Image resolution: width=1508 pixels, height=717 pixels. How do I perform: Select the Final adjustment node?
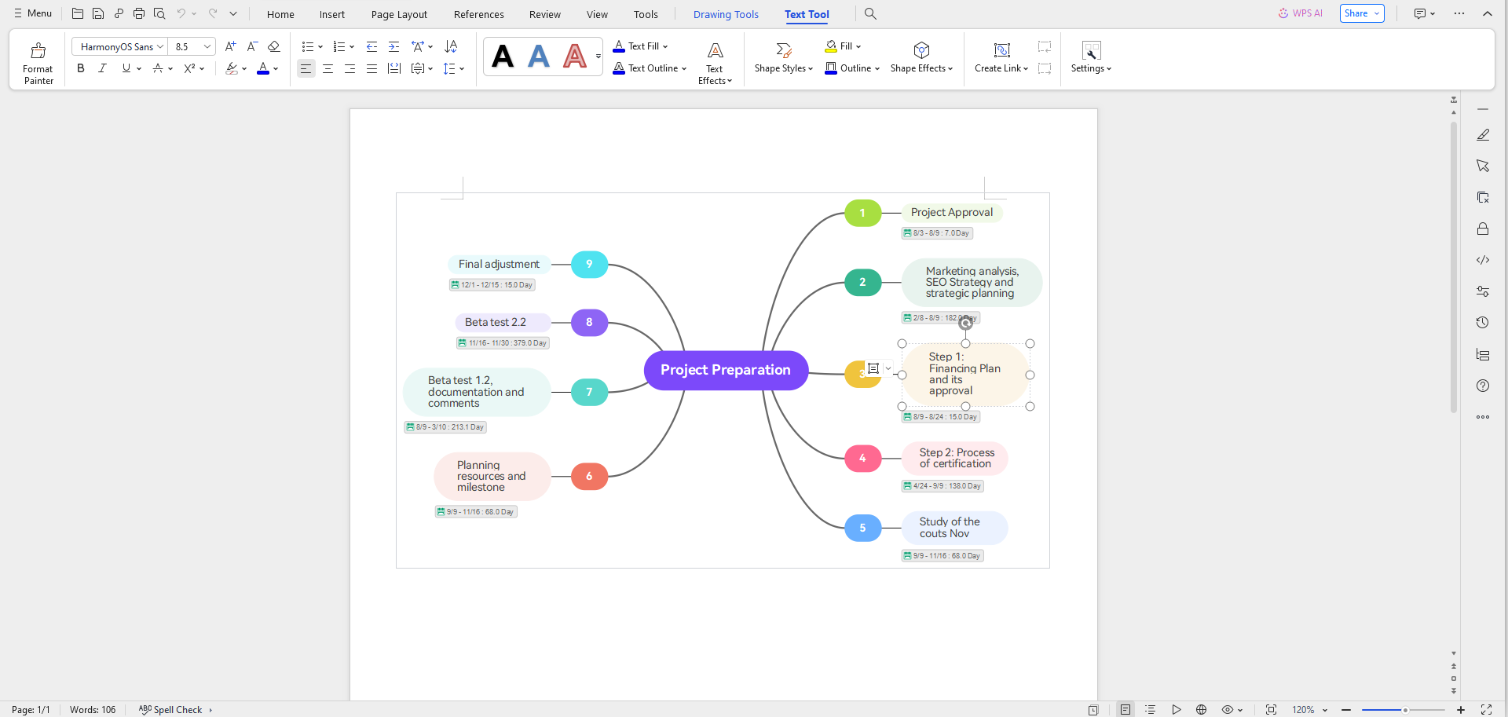pos(499,265)
